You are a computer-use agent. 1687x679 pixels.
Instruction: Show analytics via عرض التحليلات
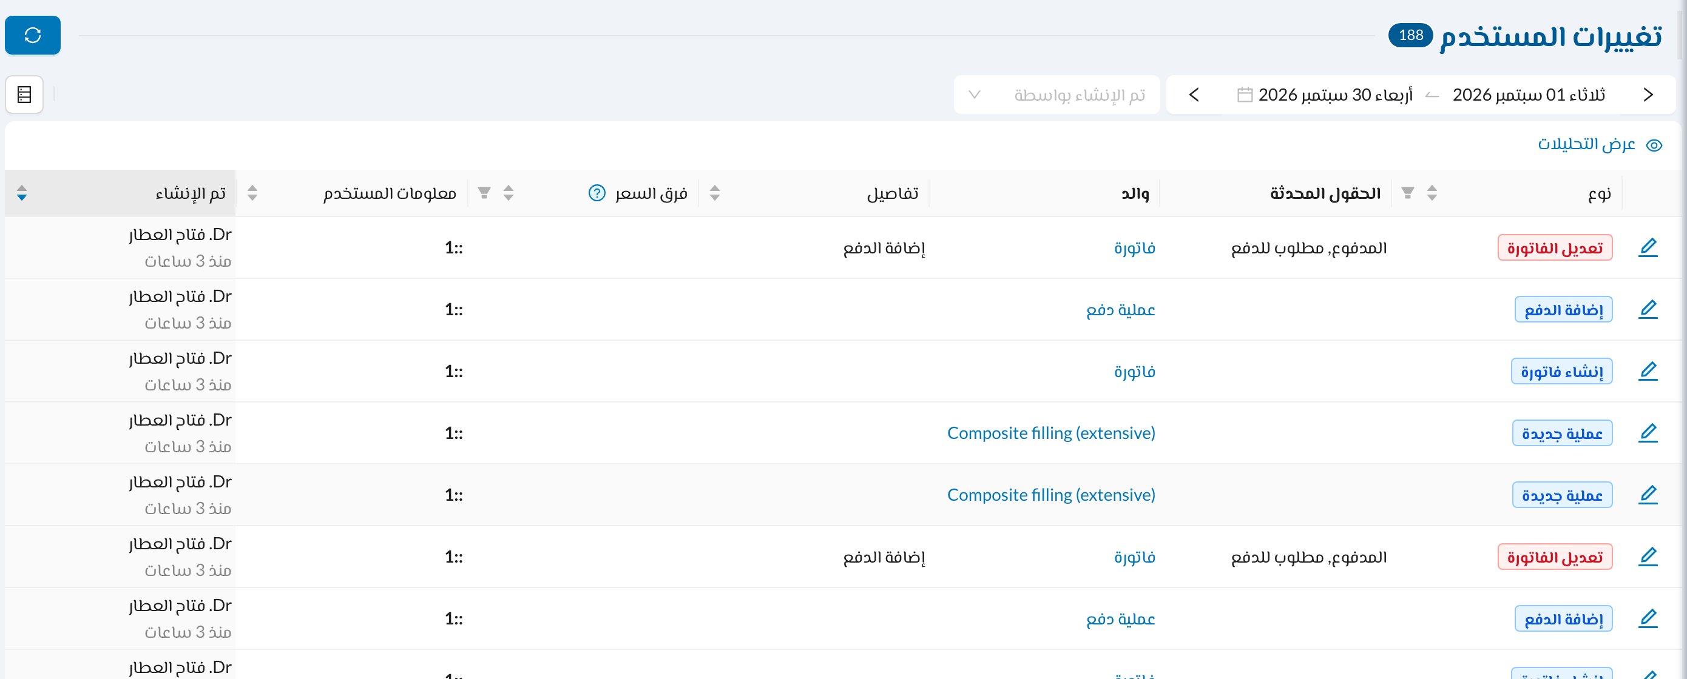[1600, 144]
